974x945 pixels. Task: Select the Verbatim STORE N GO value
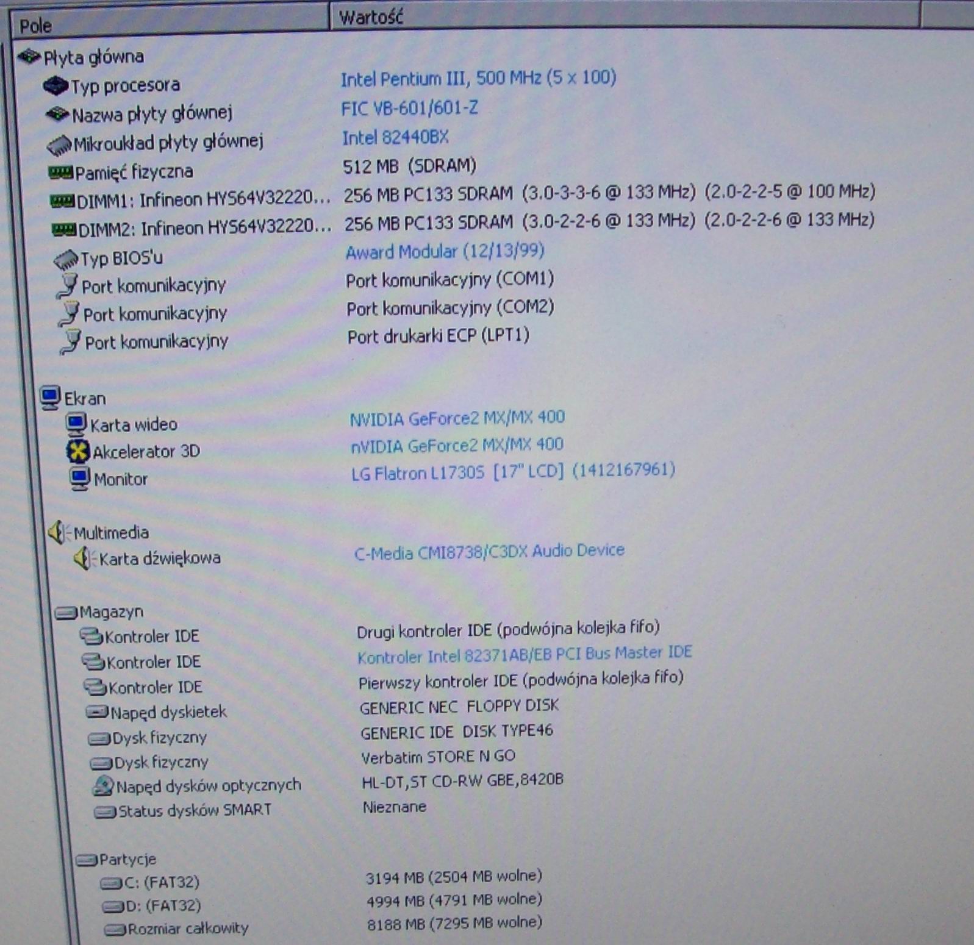coord(439,757)
